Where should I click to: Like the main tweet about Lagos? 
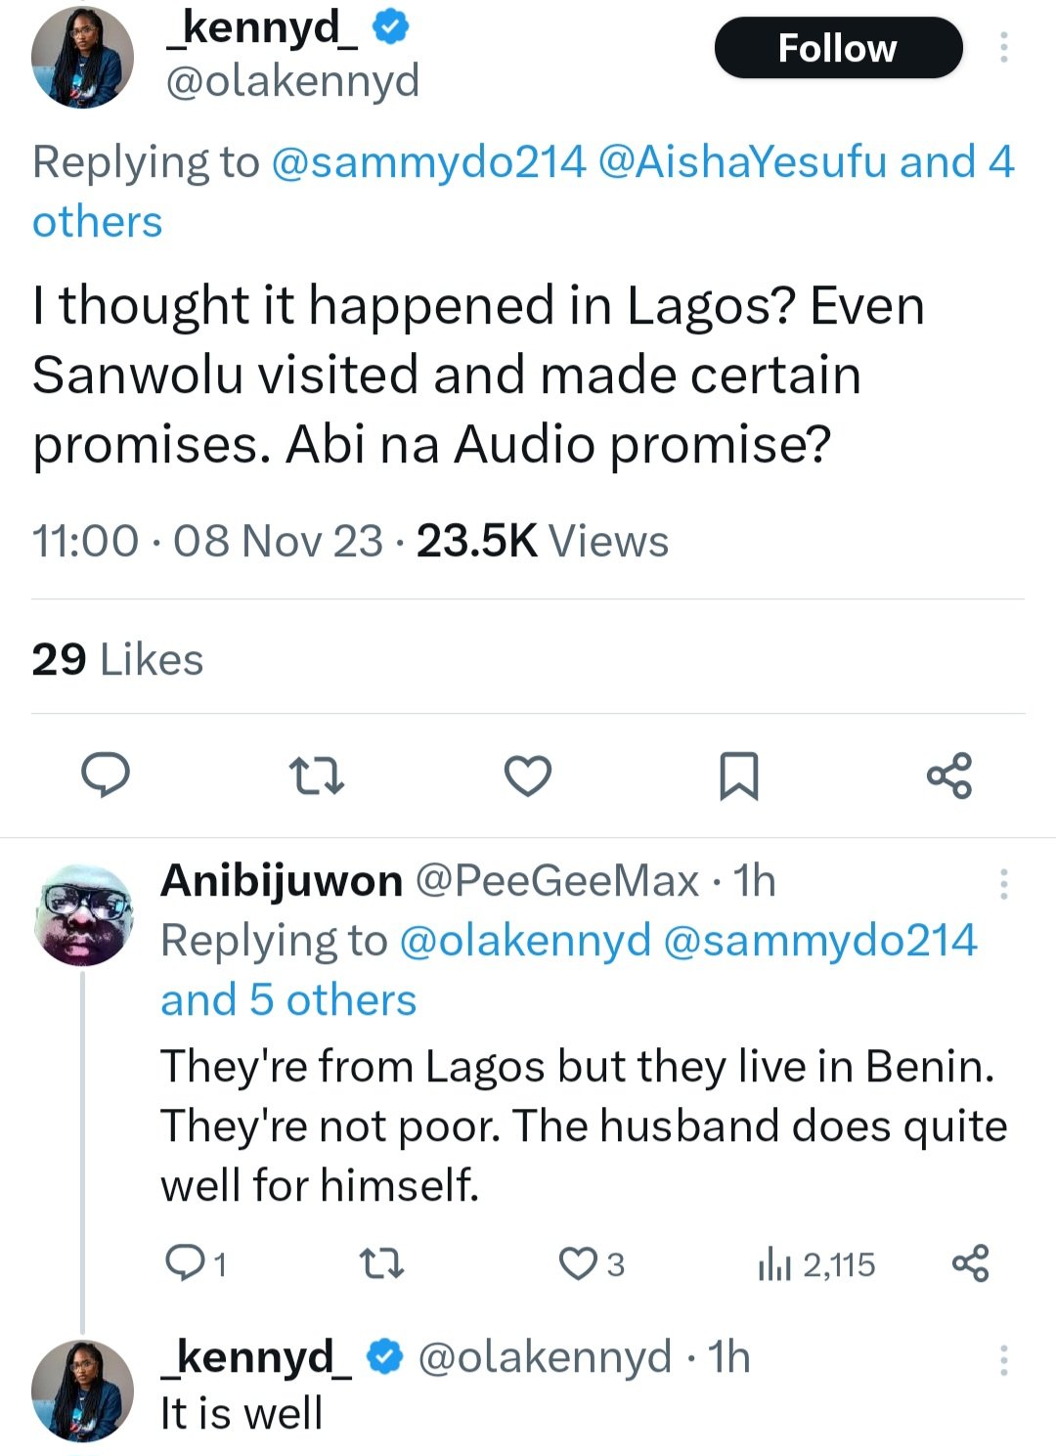(x=528, y=775)
